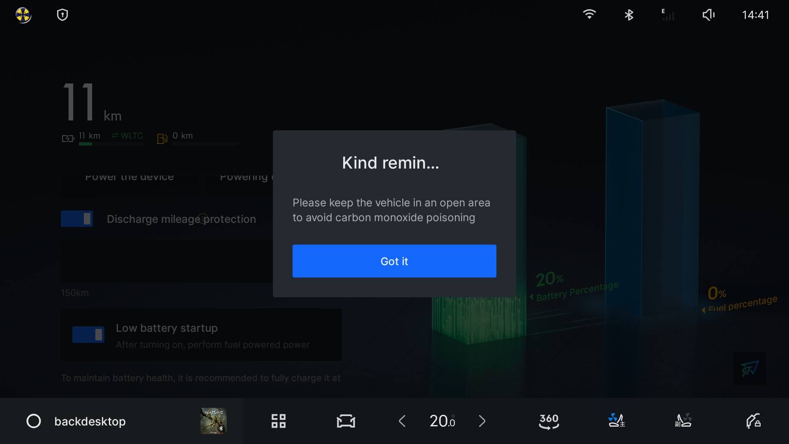
Task: Open the Nature music album thumbnail
Action: tap(213, 421)
